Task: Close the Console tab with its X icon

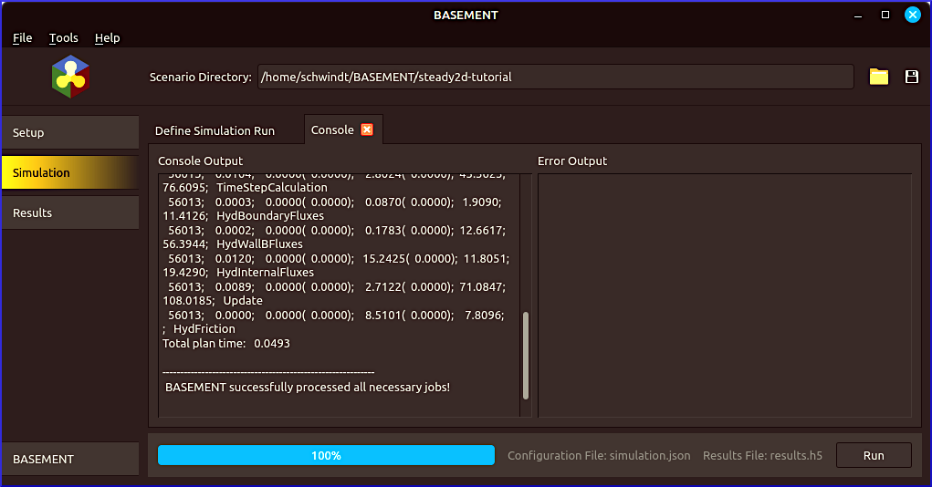Action: pos(367,130)
